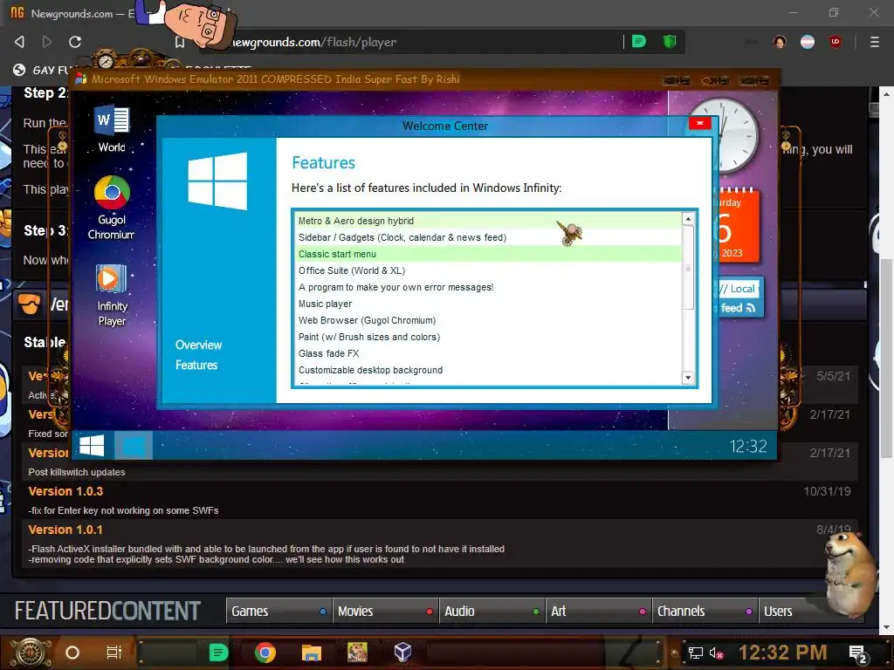Select 'Classic start menu' row

click(488, 254)
